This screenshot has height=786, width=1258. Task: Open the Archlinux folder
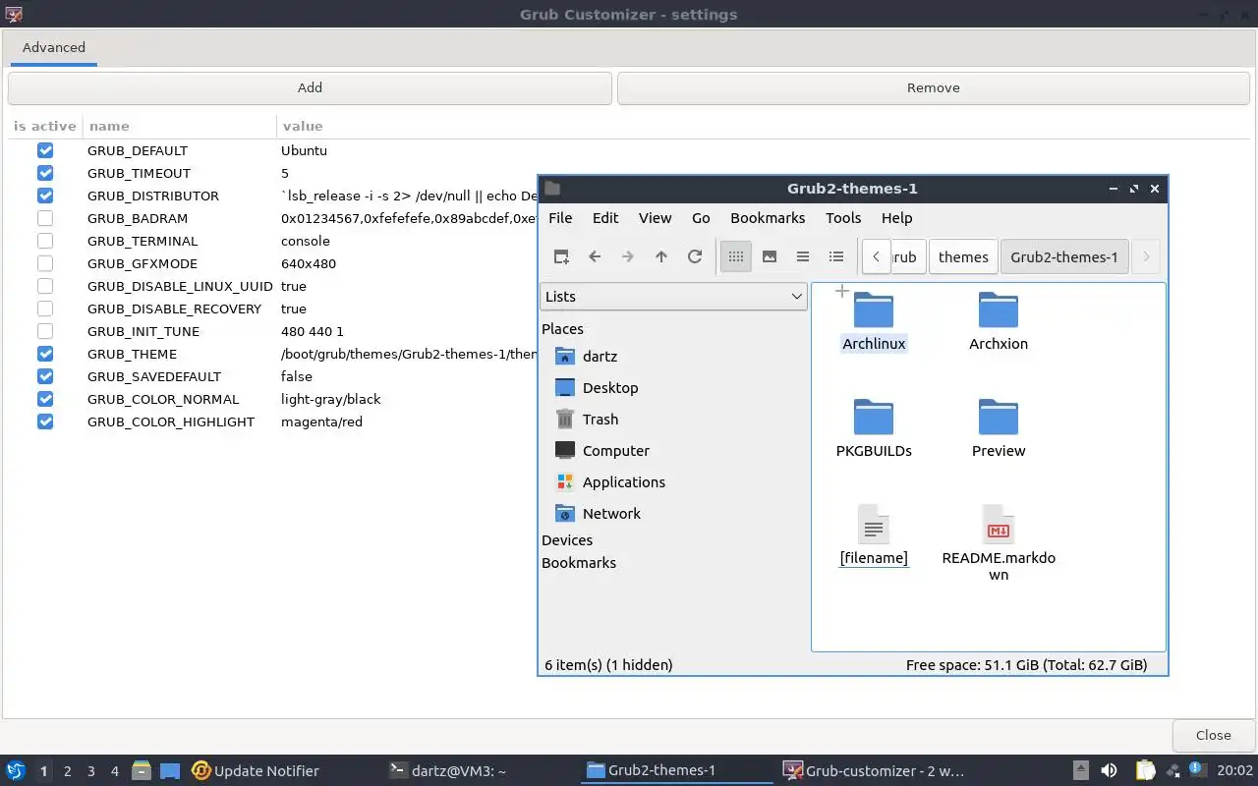pyautogui.click(x=874, y=321)
